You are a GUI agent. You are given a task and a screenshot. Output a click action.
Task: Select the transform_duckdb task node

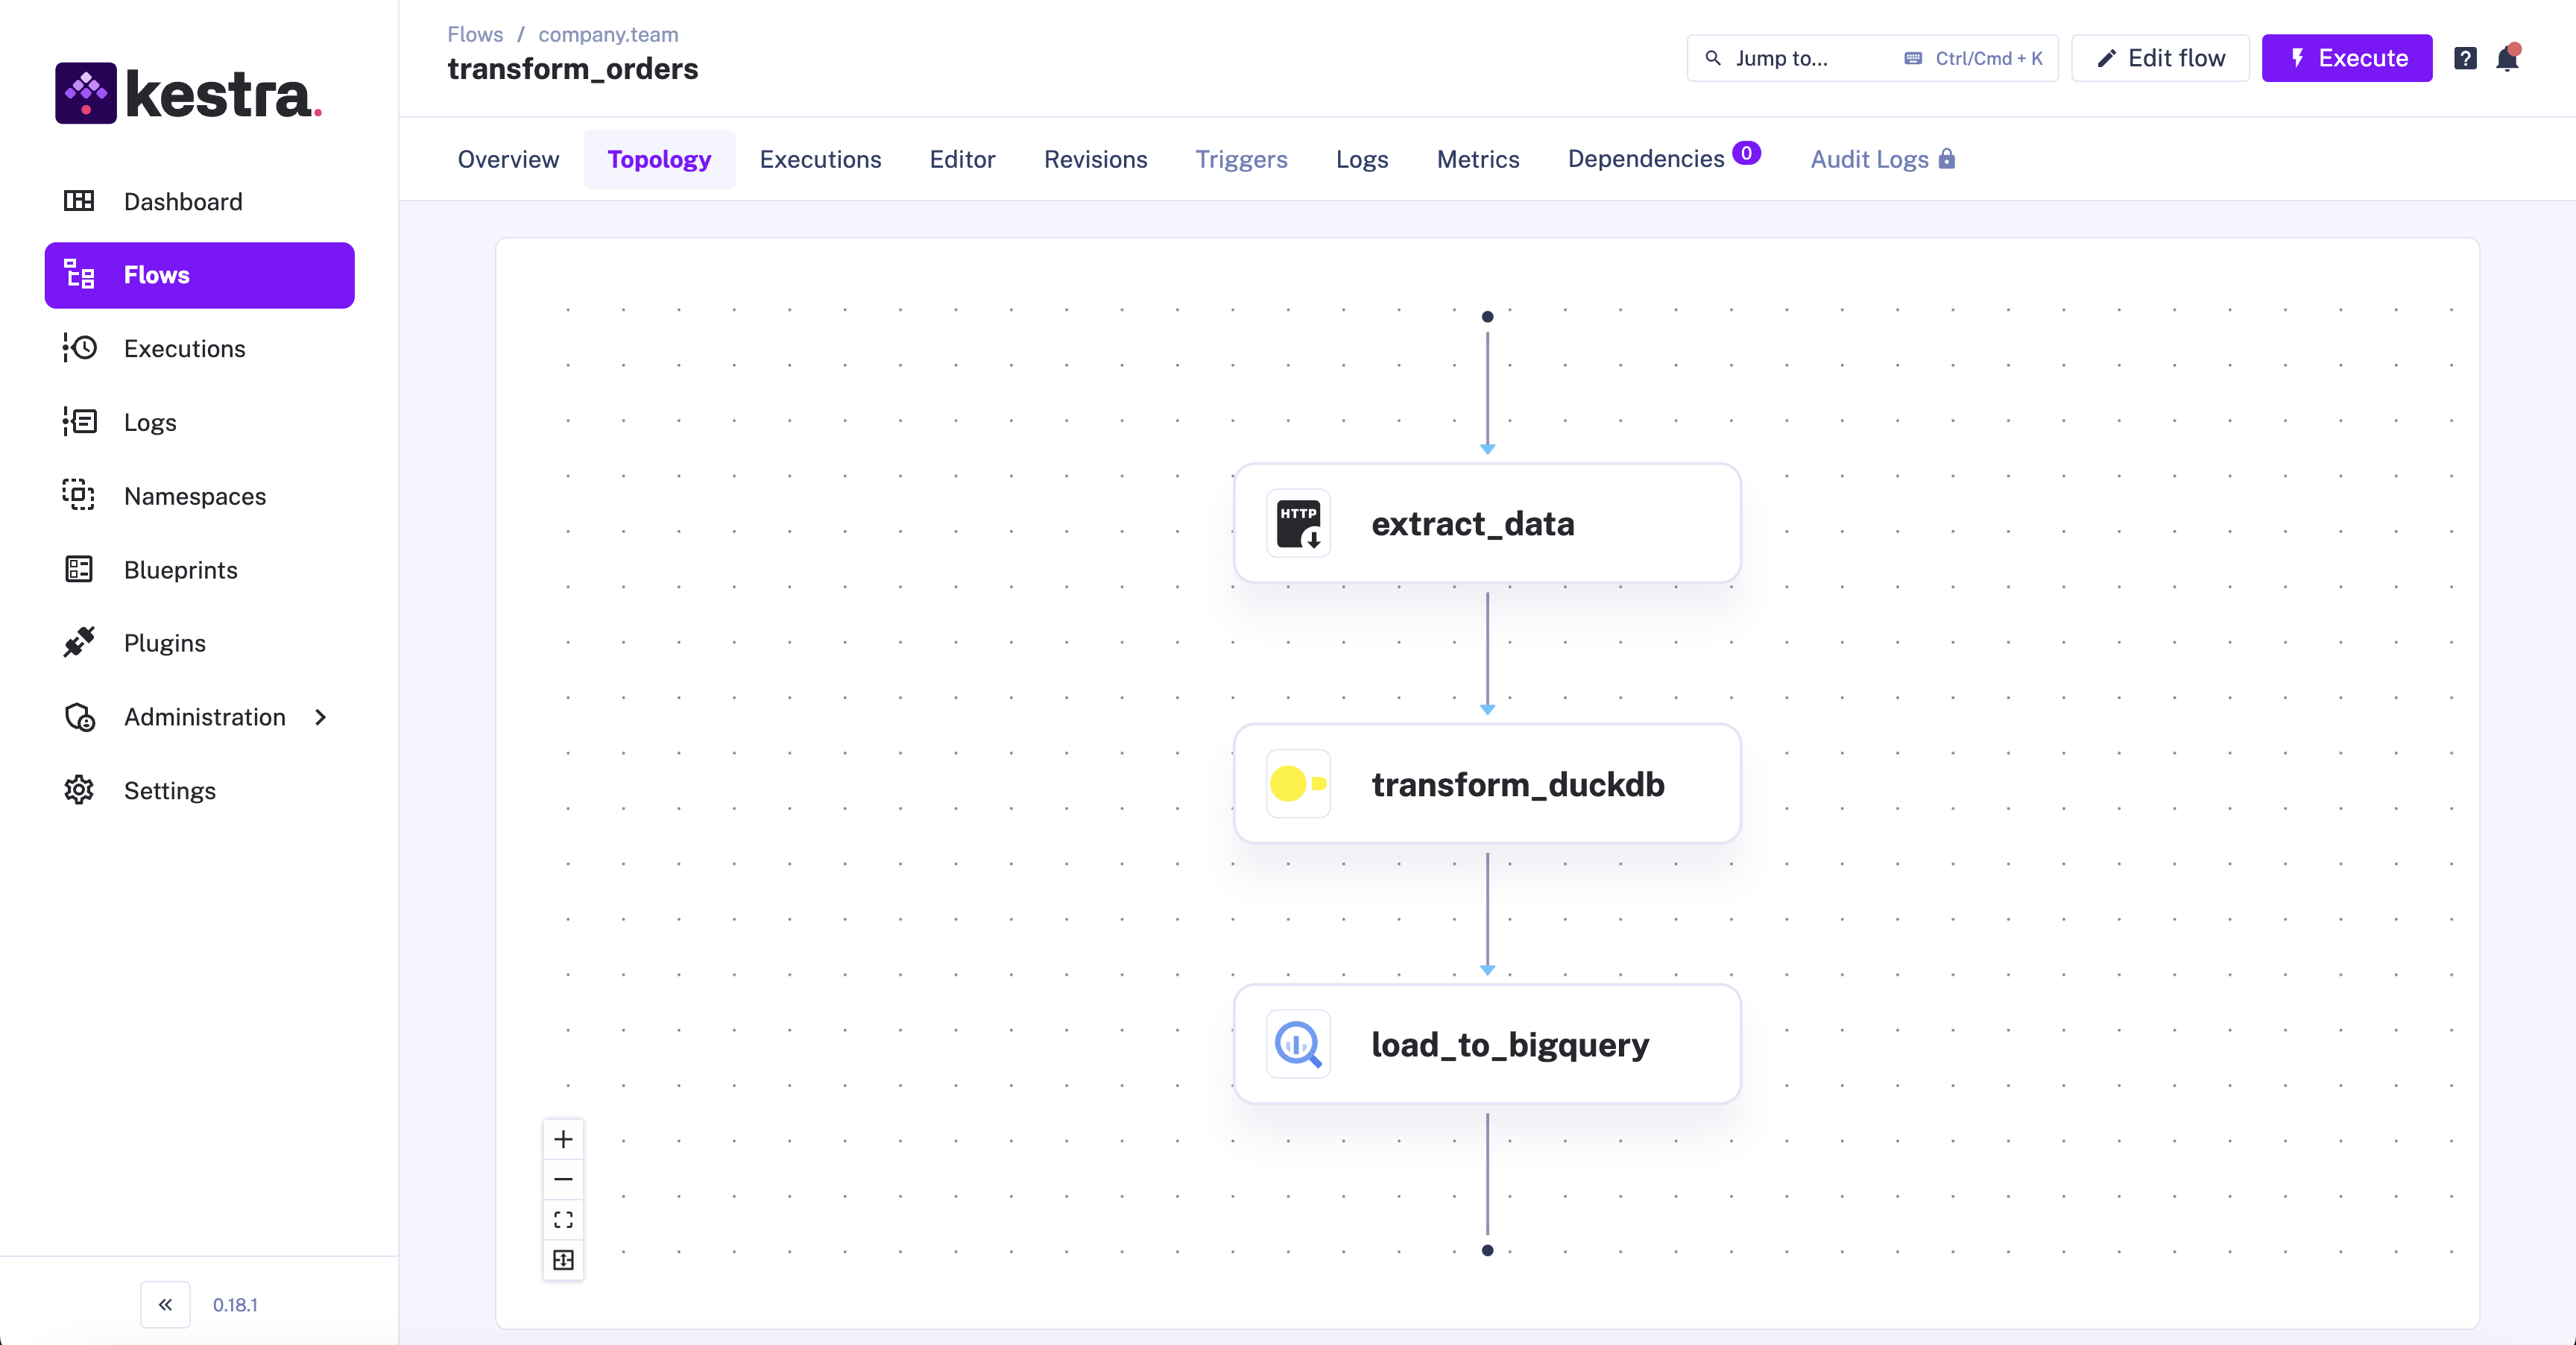point(1487,784)
